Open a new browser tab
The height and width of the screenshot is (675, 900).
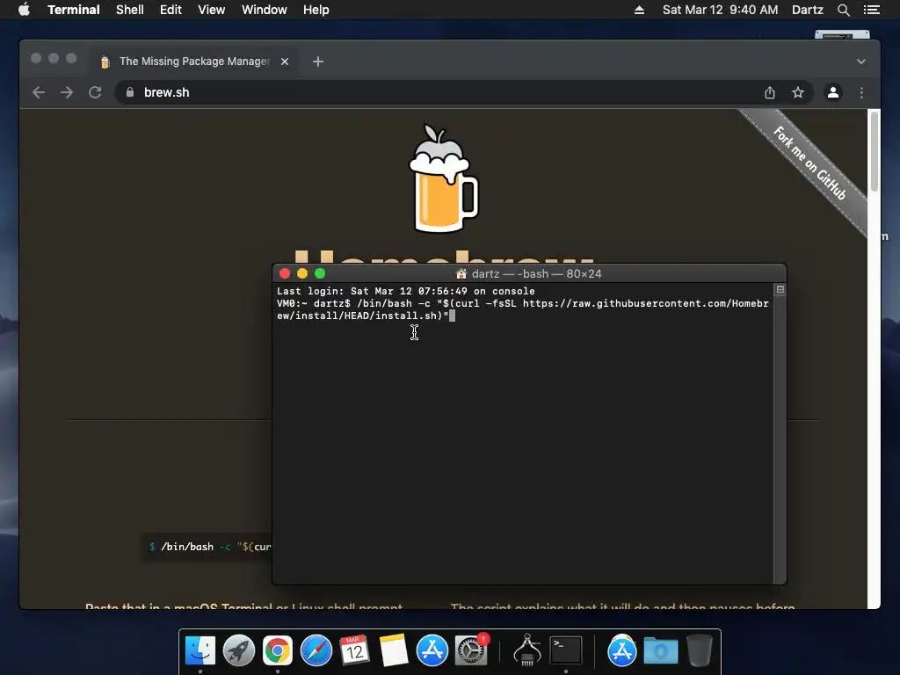click(318, 62)
